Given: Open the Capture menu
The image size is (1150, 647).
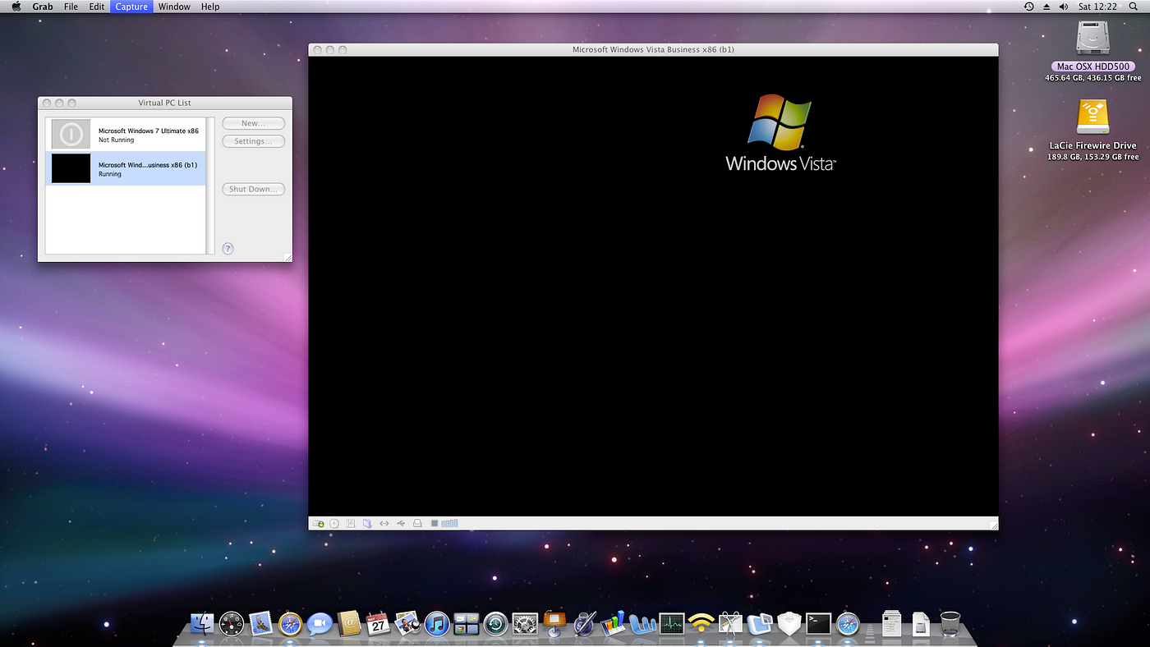Looking at the screenshot, I should click(x=131, y=7).
